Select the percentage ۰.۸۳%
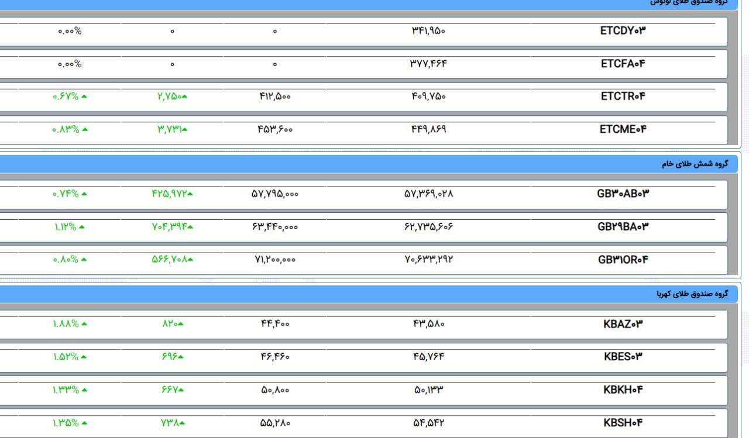The width and height of the screenshot is (749, 438). point(66,129)
